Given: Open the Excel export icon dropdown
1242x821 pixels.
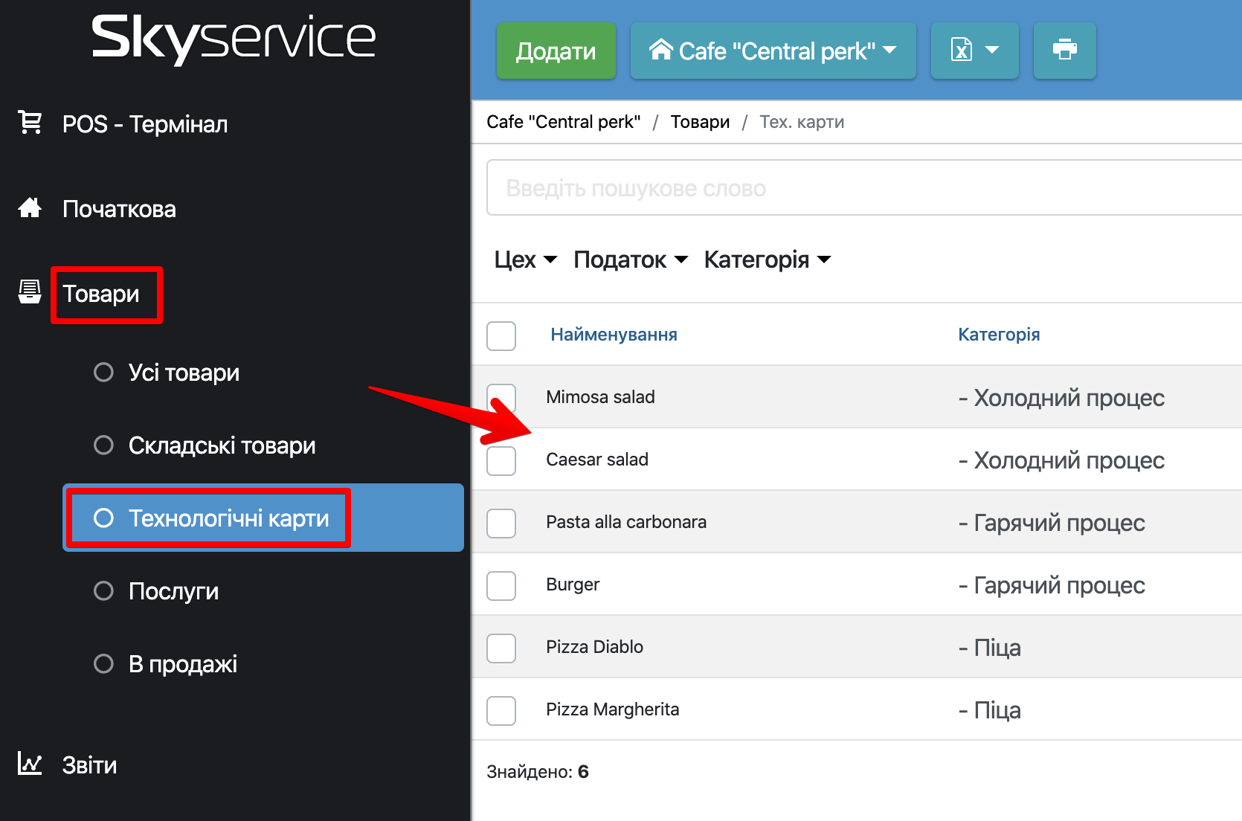Looking at the screenshot, I should [x=974, y=51].
